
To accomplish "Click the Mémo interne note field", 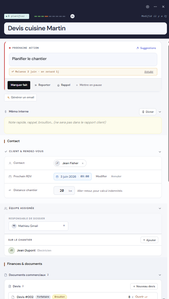I will click(83, 125).
